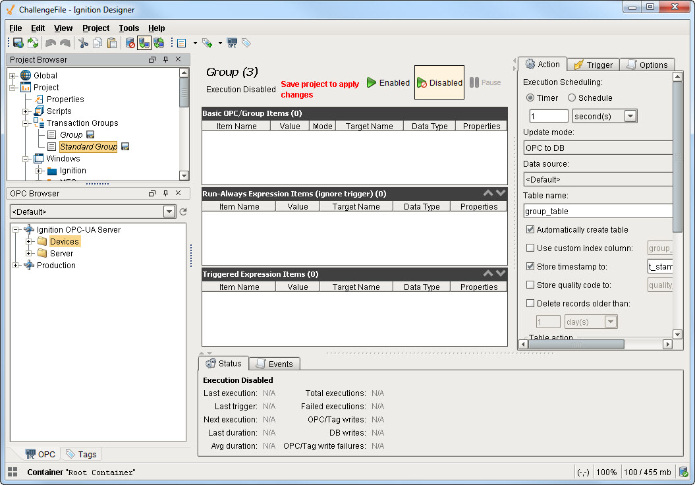Click the Table name input field

(x=598, y=212)
